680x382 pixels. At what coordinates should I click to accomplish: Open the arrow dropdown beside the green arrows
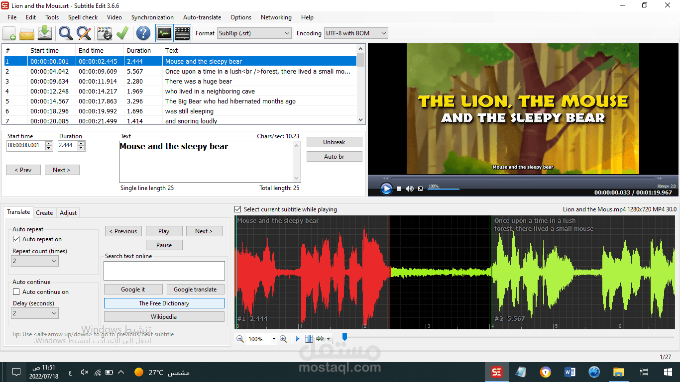point(328,339)
